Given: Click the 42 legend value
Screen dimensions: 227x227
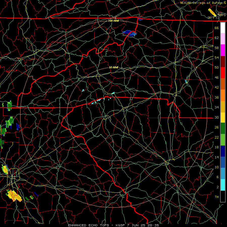Looking at the screenshot, I should (x=217, y=88).
